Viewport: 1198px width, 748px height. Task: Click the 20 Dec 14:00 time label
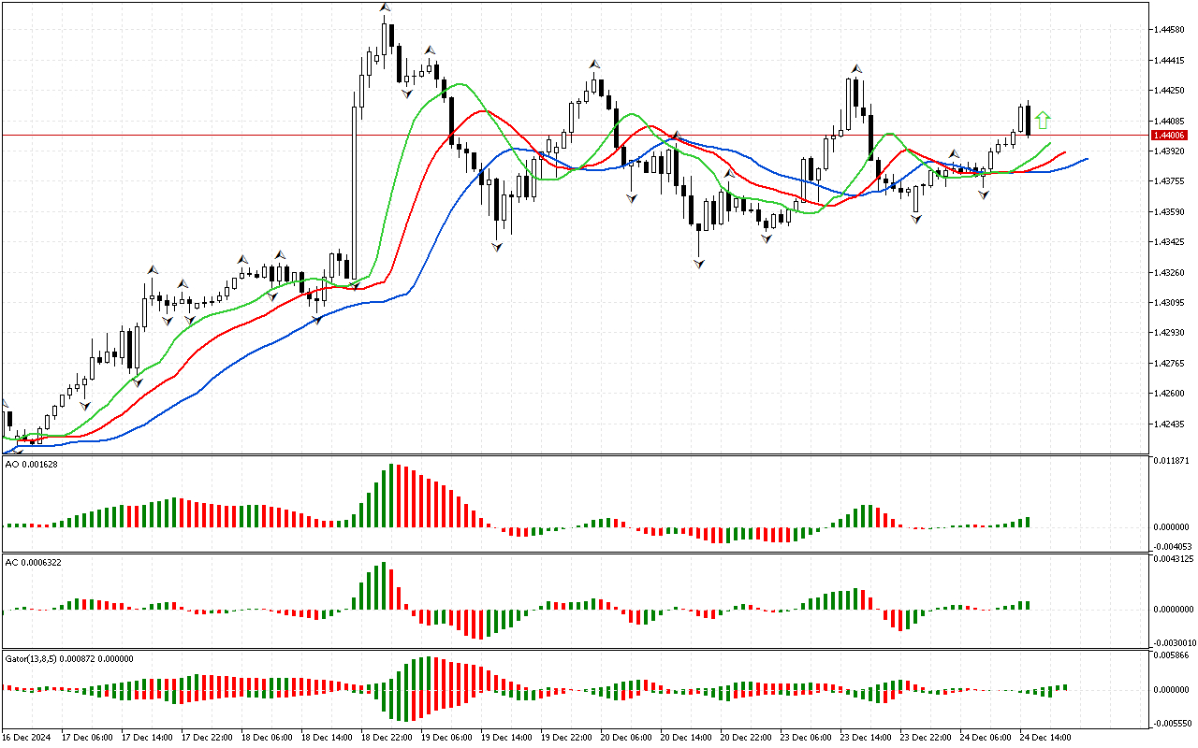pyautogui.click(x=686, y=738)
